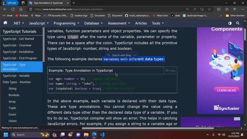Open the JavaScript Image Cr... bookmark

click(x=195, y=15)
